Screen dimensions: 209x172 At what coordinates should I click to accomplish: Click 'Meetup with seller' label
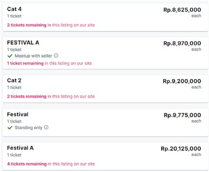click(34, 56)
